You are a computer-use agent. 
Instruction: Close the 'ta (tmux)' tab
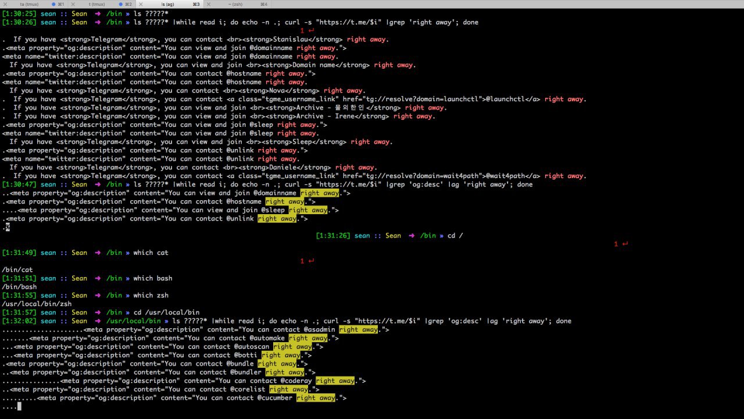pyautogui.click(x=5, y=4)
